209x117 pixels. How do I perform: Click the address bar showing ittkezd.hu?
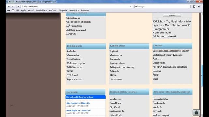[77, 6]
